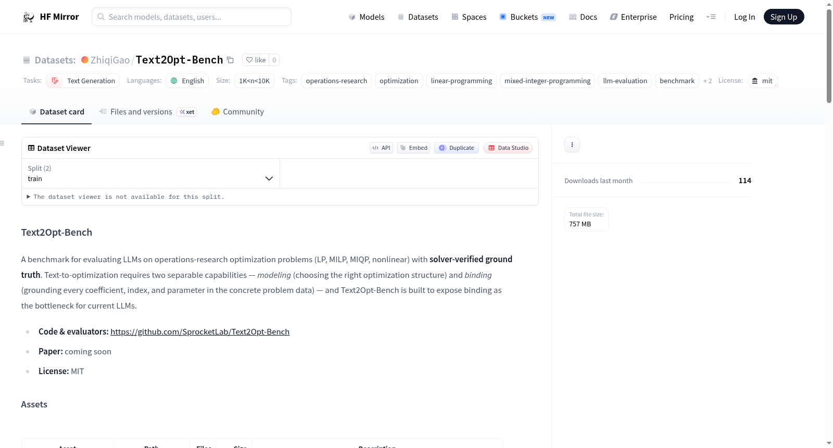Open the API button

(x=382, y=148)
